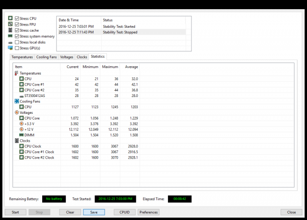
Task: Uncheck the Stress CPU checkbox
Action: coord(17,18)
